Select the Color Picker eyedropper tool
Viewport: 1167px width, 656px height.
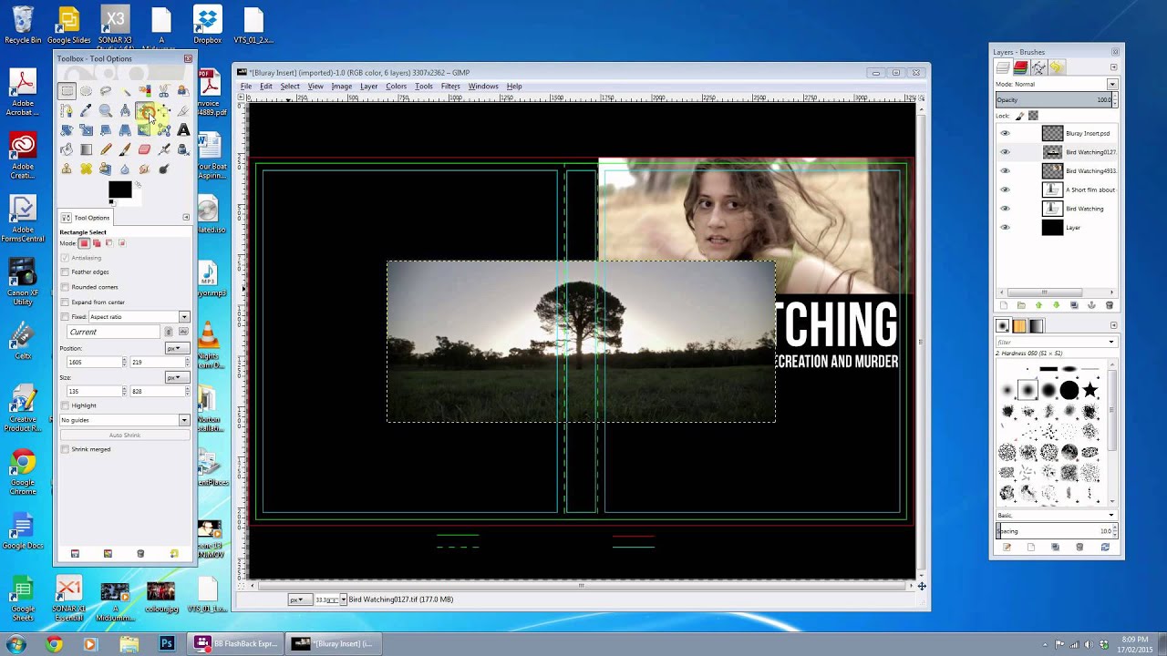86,111
